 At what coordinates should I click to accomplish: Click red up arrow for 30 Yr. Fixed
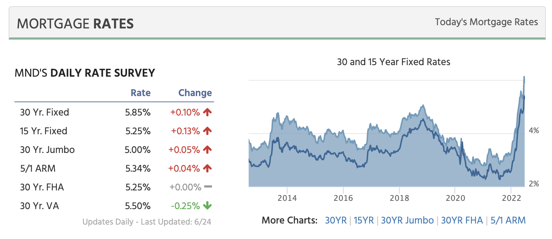coord(207,112)
